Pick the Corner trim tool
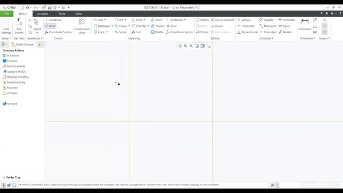This screenshot has height=193, width=343. [217, 26]
